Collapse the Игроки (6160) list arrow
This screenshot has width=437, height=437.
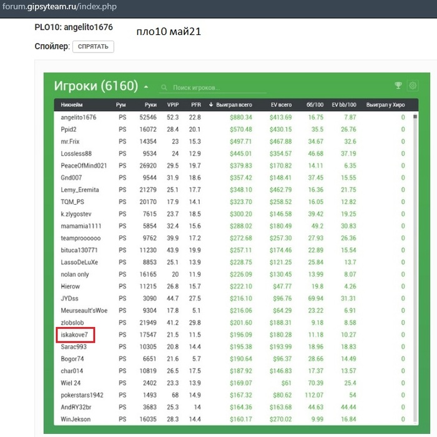tap(146, 87)
